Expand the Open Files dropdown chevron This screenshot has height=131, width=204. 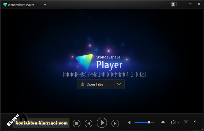tap(119, 84)
